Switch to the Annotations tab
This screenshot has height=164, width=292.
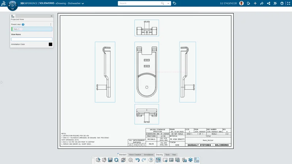click(x=149, y=155)
